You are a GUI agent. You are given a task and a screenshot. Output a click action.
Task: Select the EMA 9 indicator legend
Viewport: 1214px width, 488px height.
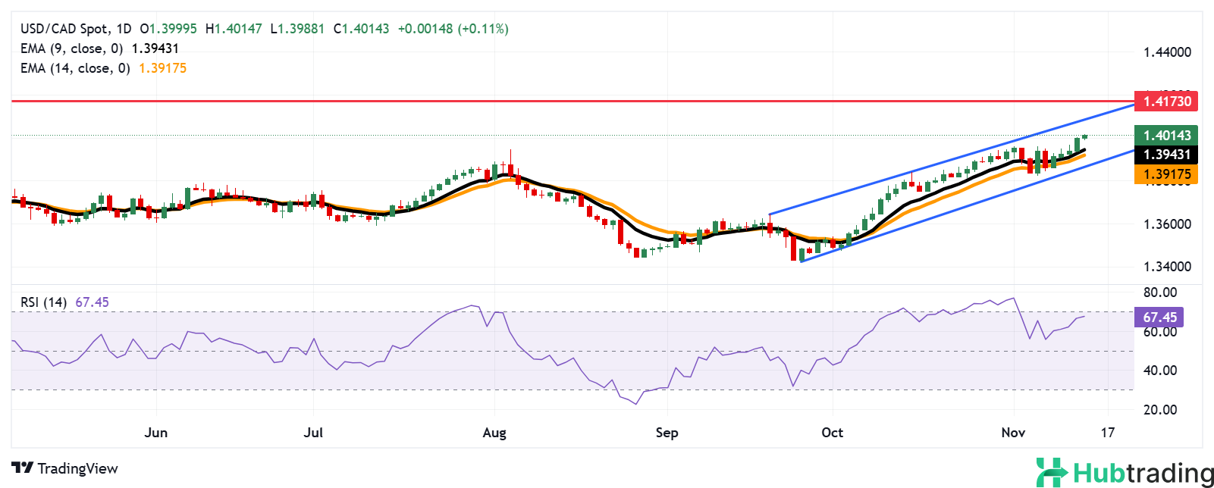71,48
